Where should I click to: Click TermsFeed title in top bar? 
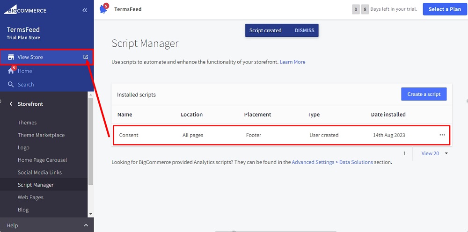[x=128, y=9]
